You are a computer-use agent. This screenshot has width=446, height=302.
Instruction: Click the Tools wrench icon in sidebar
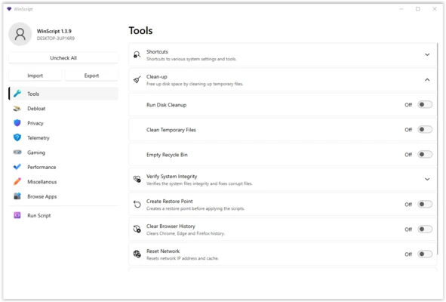[x=17, y=94]
